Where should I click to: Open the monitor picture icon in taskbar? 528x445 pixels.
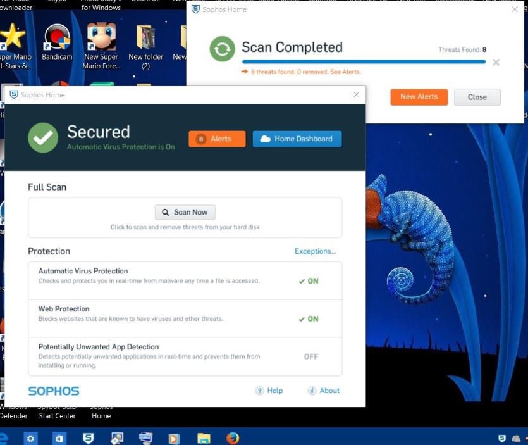(x=117, y=438)
